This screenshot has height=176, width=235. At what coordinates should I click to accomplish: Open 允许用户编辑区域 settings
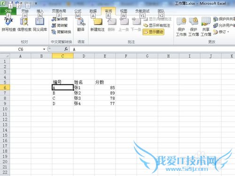(224, 25)
